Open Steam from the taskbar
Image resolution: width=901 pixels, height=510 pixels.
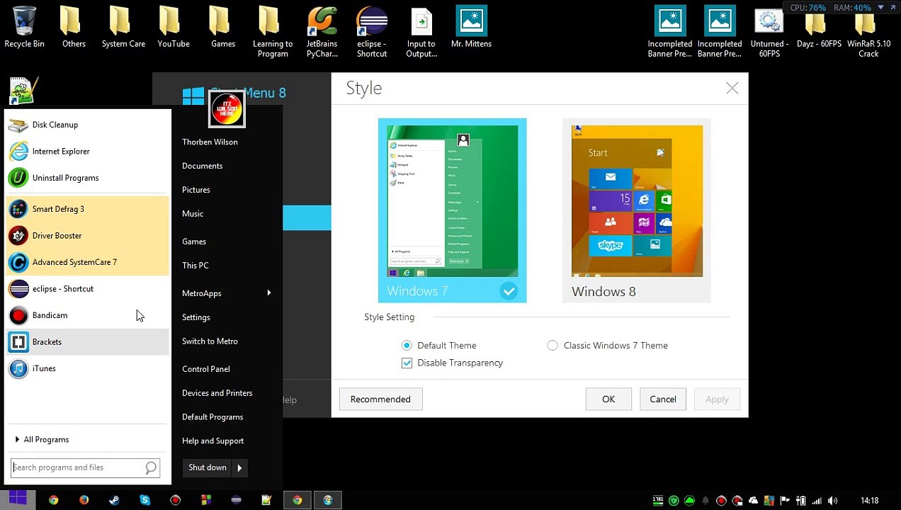coord(114,500)
